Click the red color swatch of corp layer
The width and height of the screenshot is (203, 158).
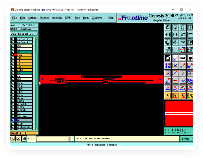[x=15, y=55]
